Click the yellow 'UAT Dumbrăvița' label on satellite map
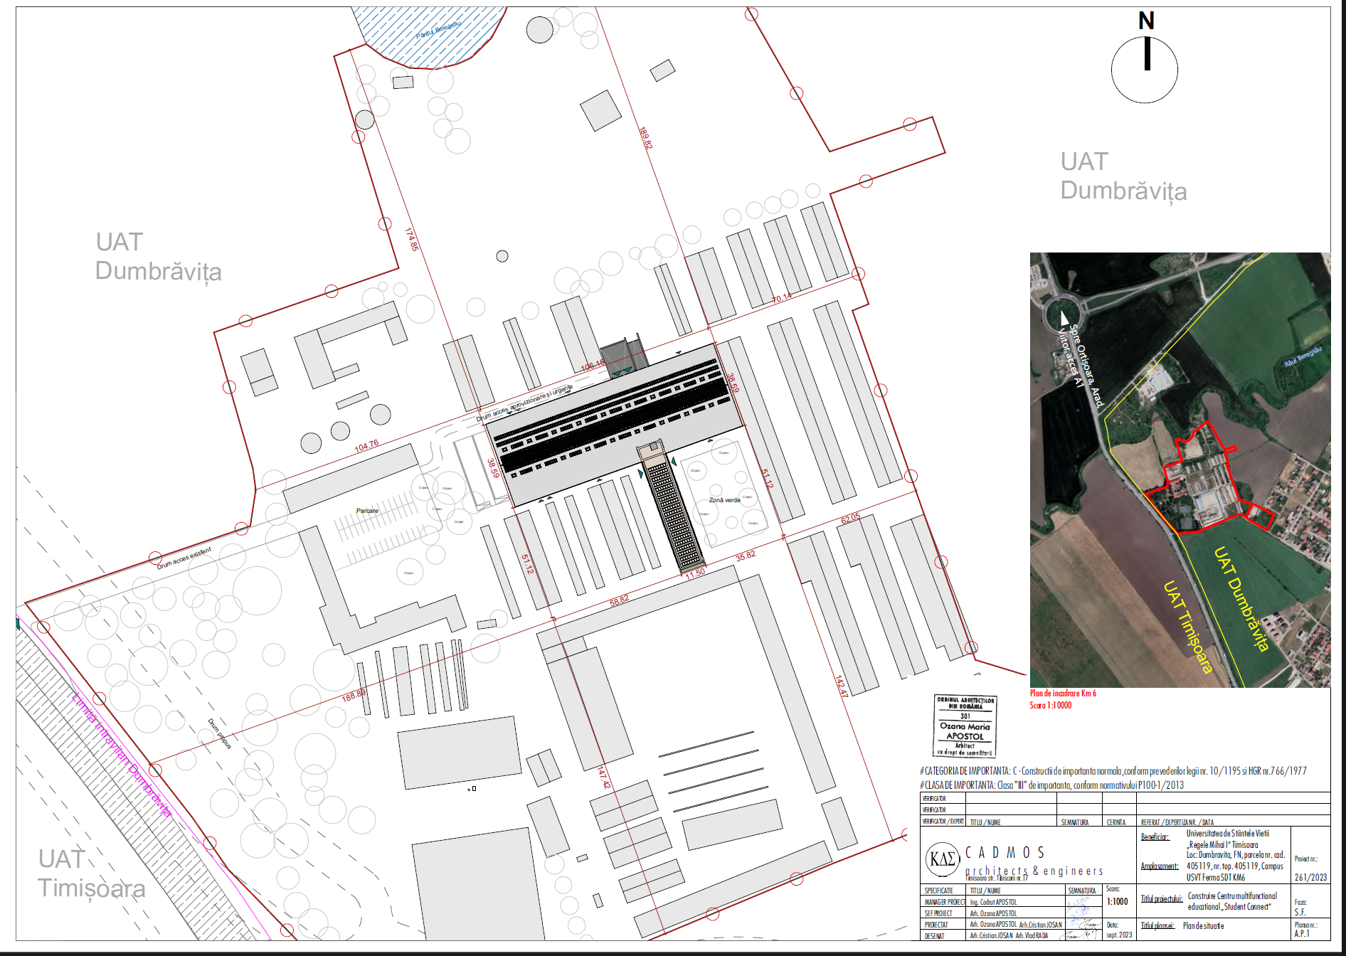The image size is (1346, 956). (1241, 599)
